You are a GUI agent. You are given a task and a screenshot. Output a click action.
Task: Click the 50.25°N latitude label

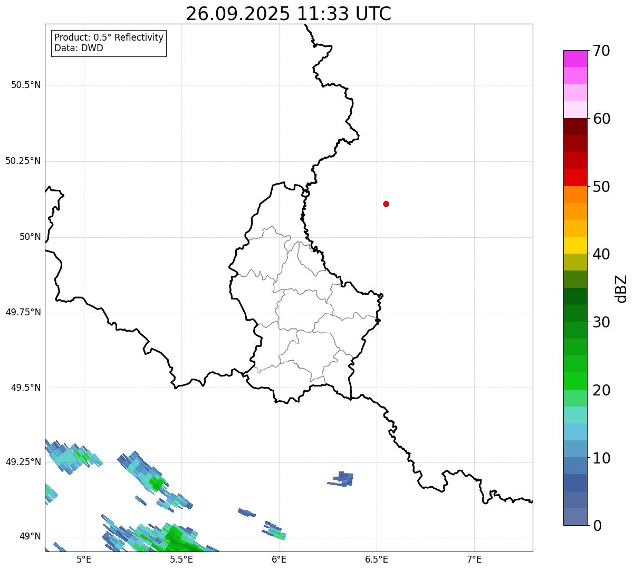(23, 161)
